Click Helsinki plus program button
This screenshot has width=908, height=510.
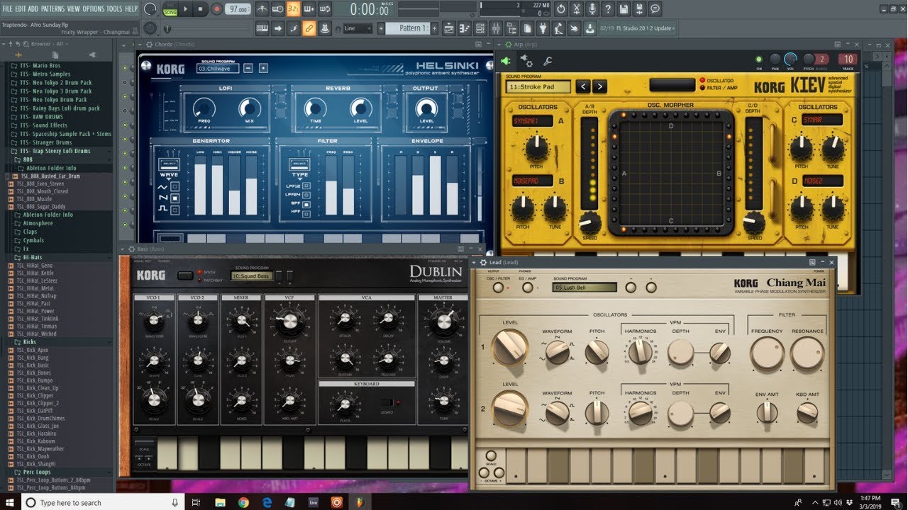pos(263,68)
